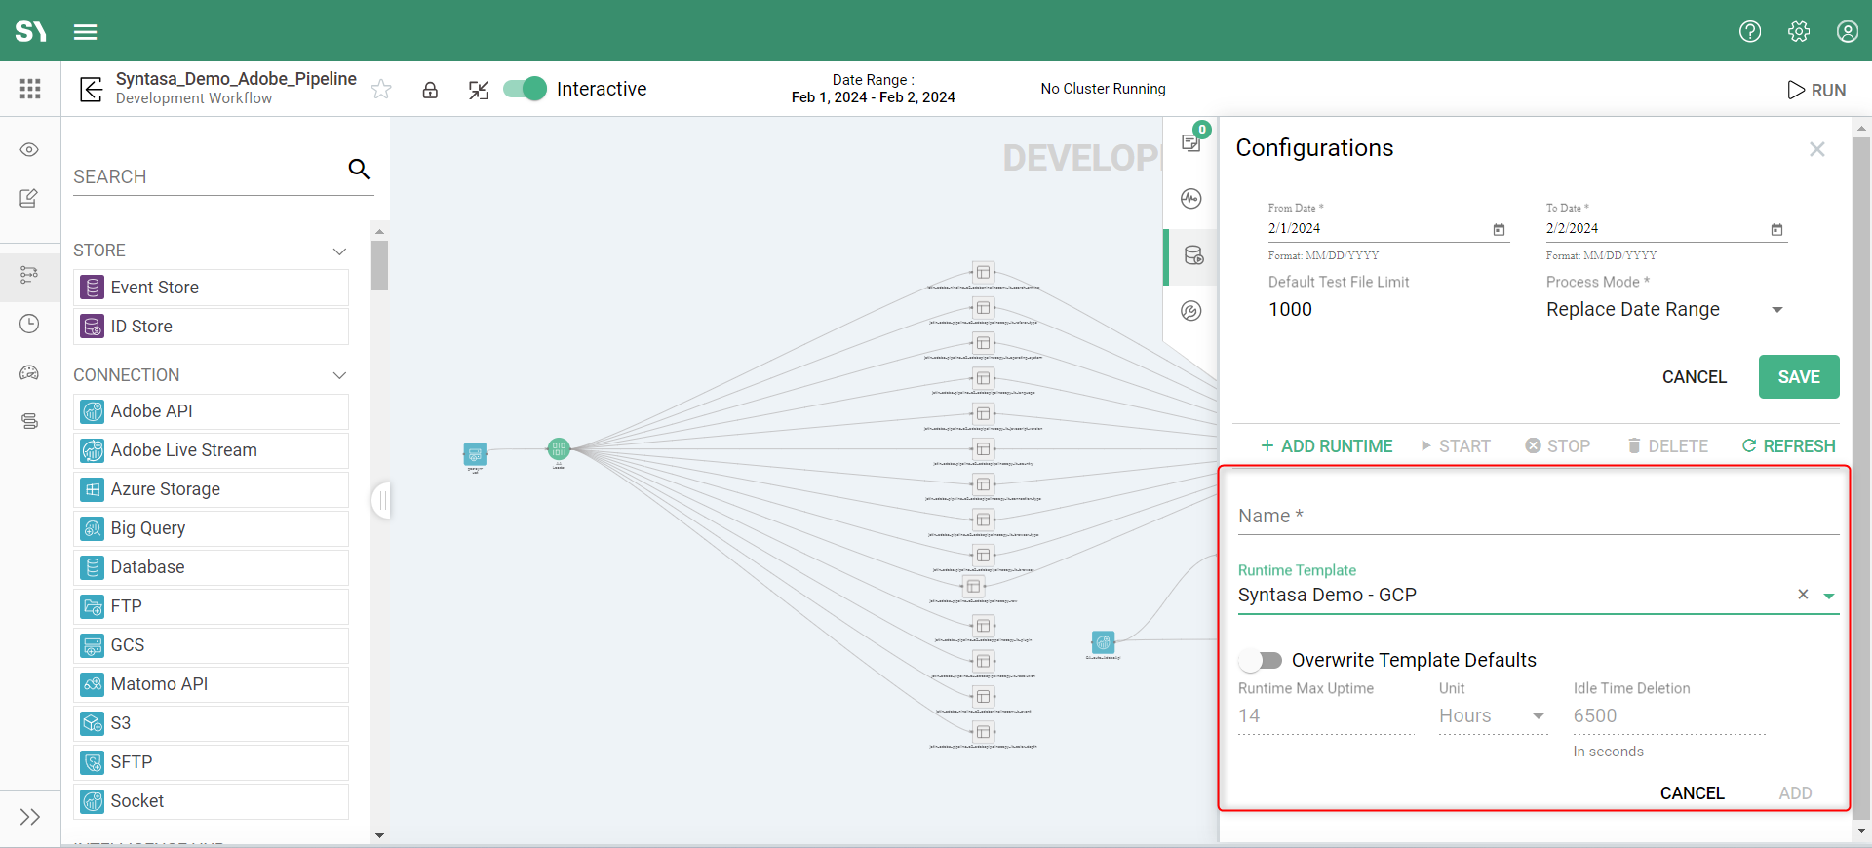
Task: Favorite the pipeline with star icon
Action: point(381,90)
